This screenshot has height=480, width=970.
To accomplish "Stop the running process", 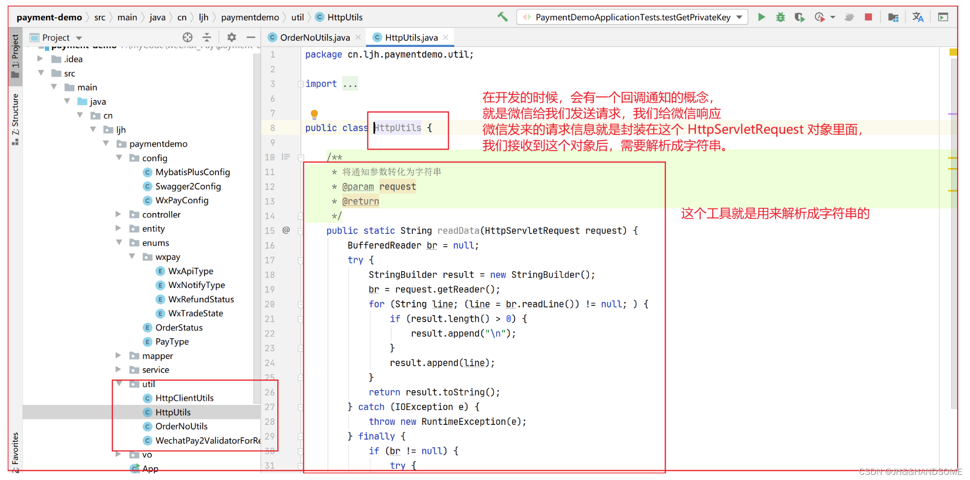I will click(x=868, y=17).
